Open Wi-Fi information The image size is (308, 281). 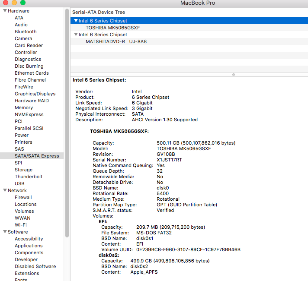click(x=21, y=225)
